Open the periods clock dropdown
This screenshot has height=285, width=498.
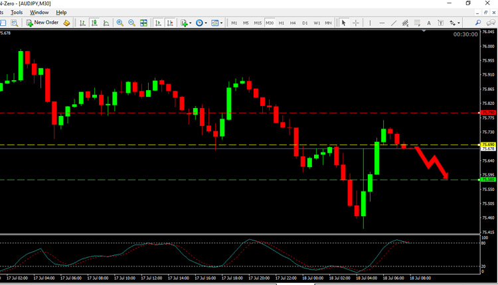(201, 23)
